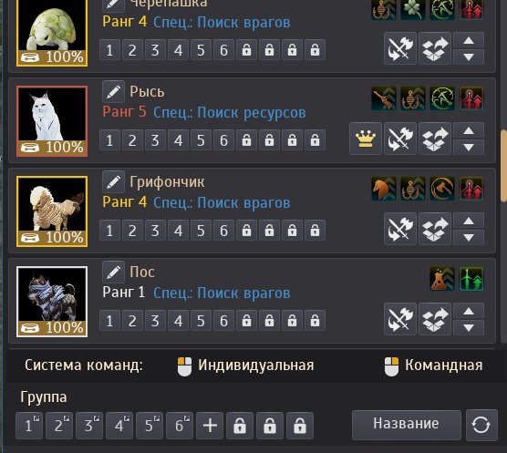
Task: Click the potion flask skill icon for Пос
Action: (x=442, y=279)
